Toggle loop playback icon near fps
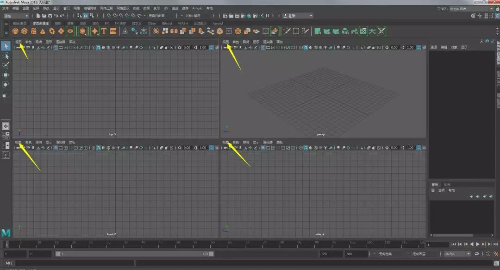Viewport: 500px width, 270px height. click(x=477, y=254)
